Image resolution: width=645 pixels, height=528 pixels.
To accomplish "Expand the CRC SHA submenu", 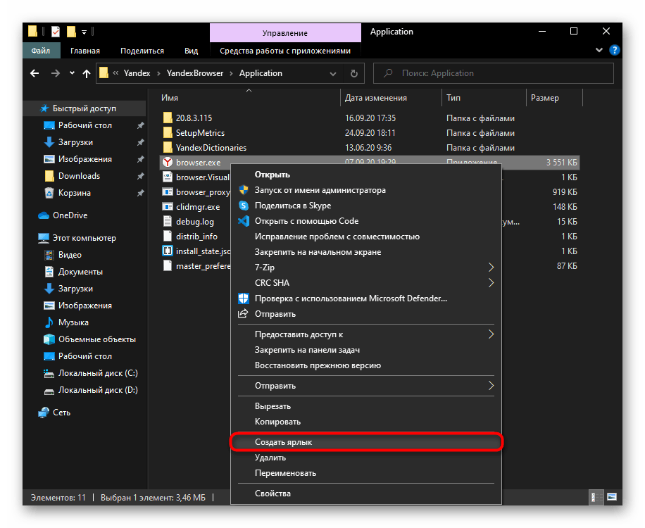I will (491, 283).
